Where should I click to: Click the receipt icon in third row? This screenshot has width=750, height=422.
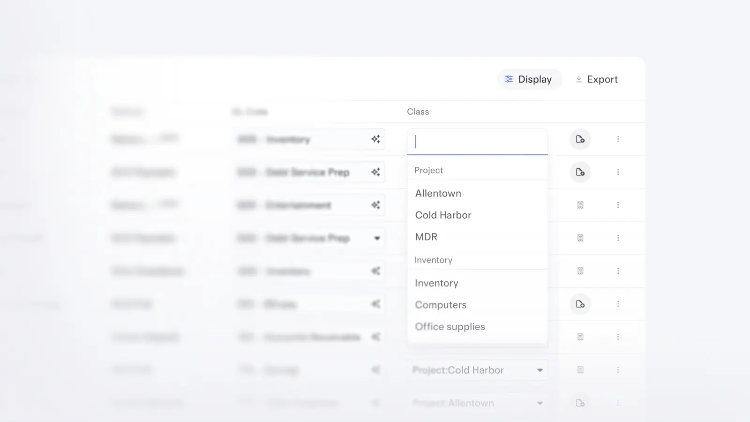click(x=580, y=205)
